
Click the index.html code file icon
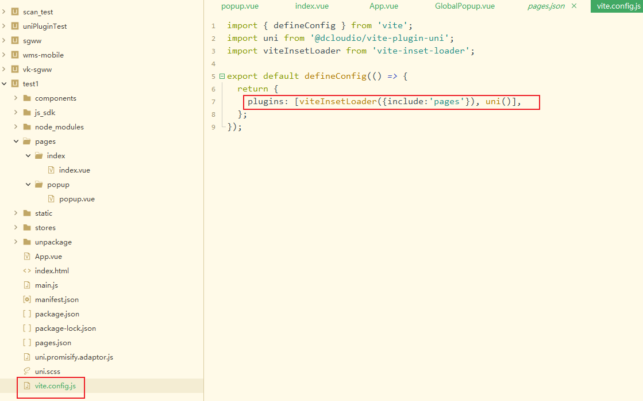27,270
